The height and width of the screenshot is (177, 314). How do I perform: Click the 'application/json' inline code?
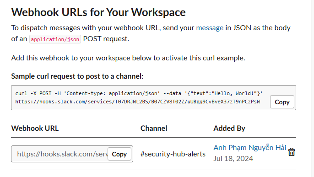[x=55, y=39]
